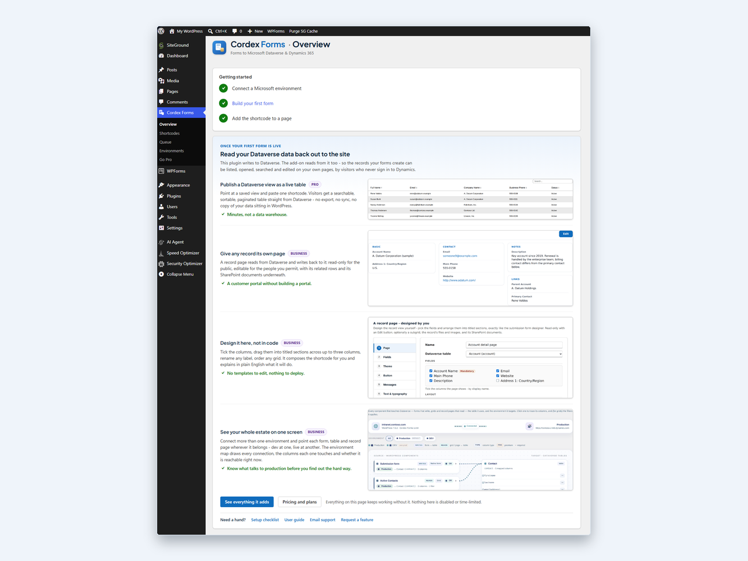748x561 pixels.
Task: Select the Fields step in record designer
Action: pyautogui.click(x=395, y=357)
